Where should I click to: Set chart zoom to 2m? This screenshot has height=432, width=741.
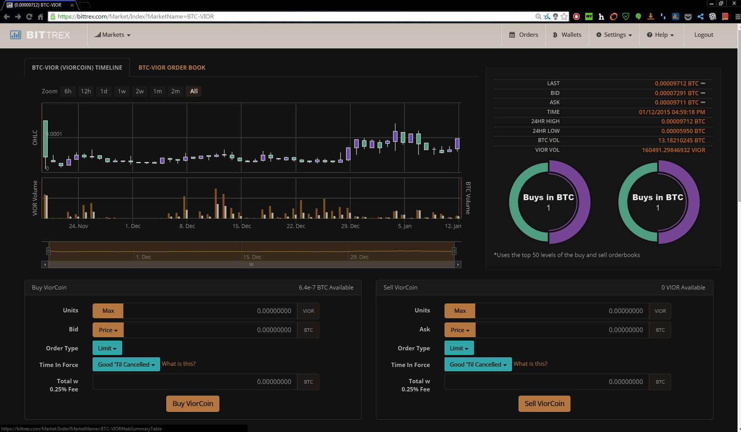pyautogui.click(x=176, y=91)
